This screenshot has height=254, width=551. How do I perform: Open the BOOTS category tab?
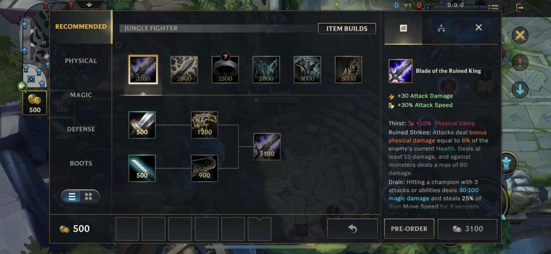pyautogui.click(x=81, y=163)
